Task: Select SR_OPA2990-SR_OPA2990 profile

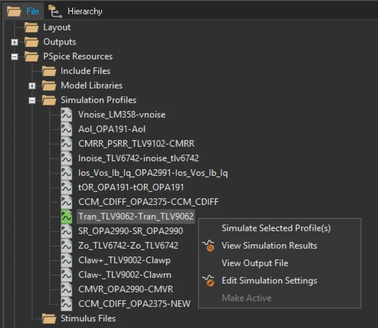Action: pos(130,231)
